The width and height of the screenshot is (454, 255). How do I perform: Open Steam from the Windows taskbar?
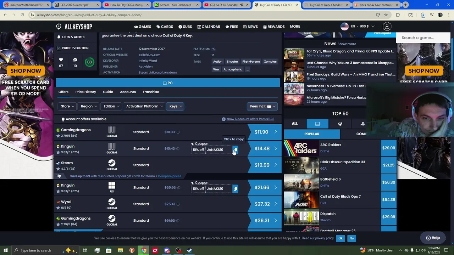(190, 250)
